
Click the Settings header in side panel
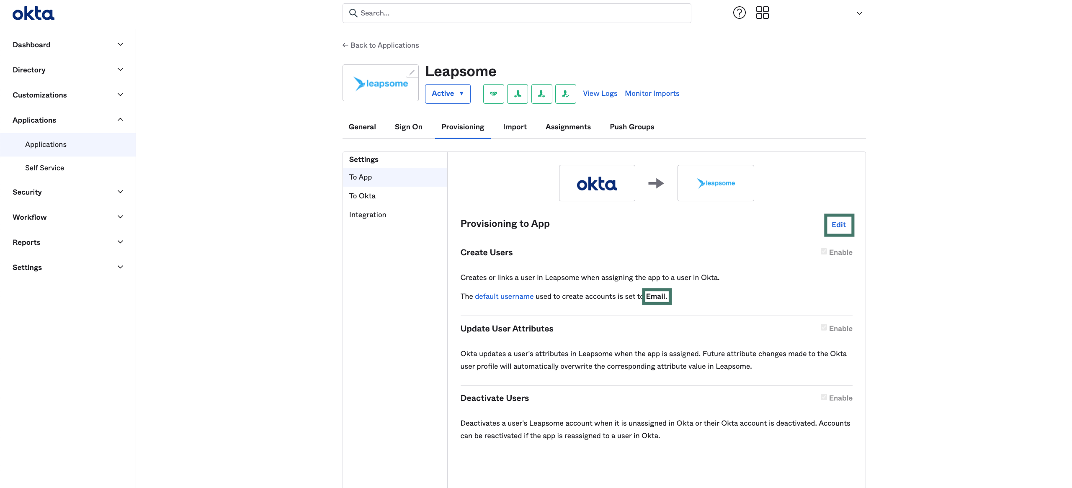pos(363,159)
